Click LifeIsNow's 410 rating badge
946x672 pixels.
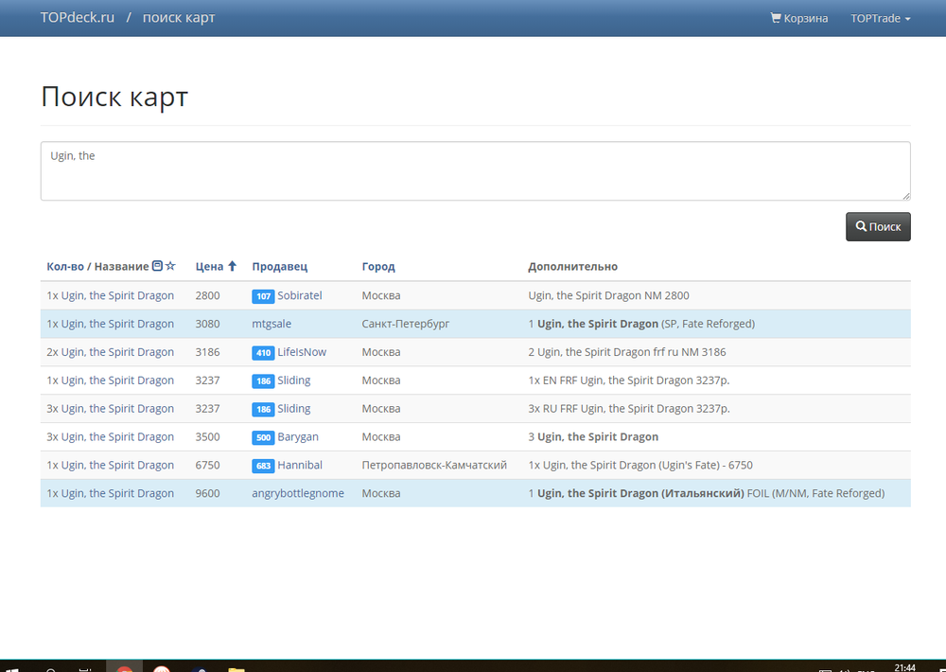tap(263, 353)
